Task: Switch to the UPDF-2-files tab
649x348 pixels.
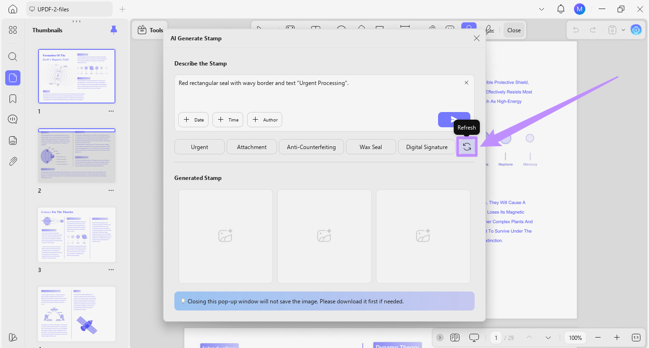Action: (x=69, y=9)
